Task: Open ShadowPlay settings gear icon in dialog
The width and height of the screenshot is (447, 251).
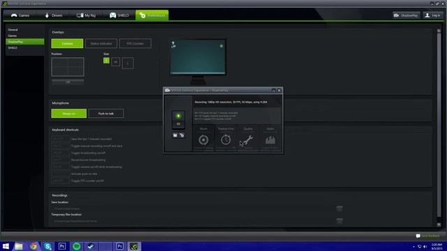Action: [182, 135]
